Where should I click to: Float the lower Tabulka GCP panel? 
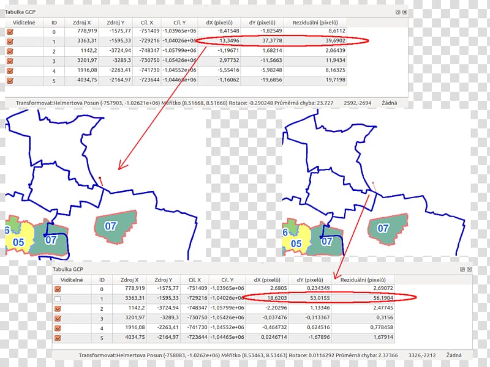point(461,269)
